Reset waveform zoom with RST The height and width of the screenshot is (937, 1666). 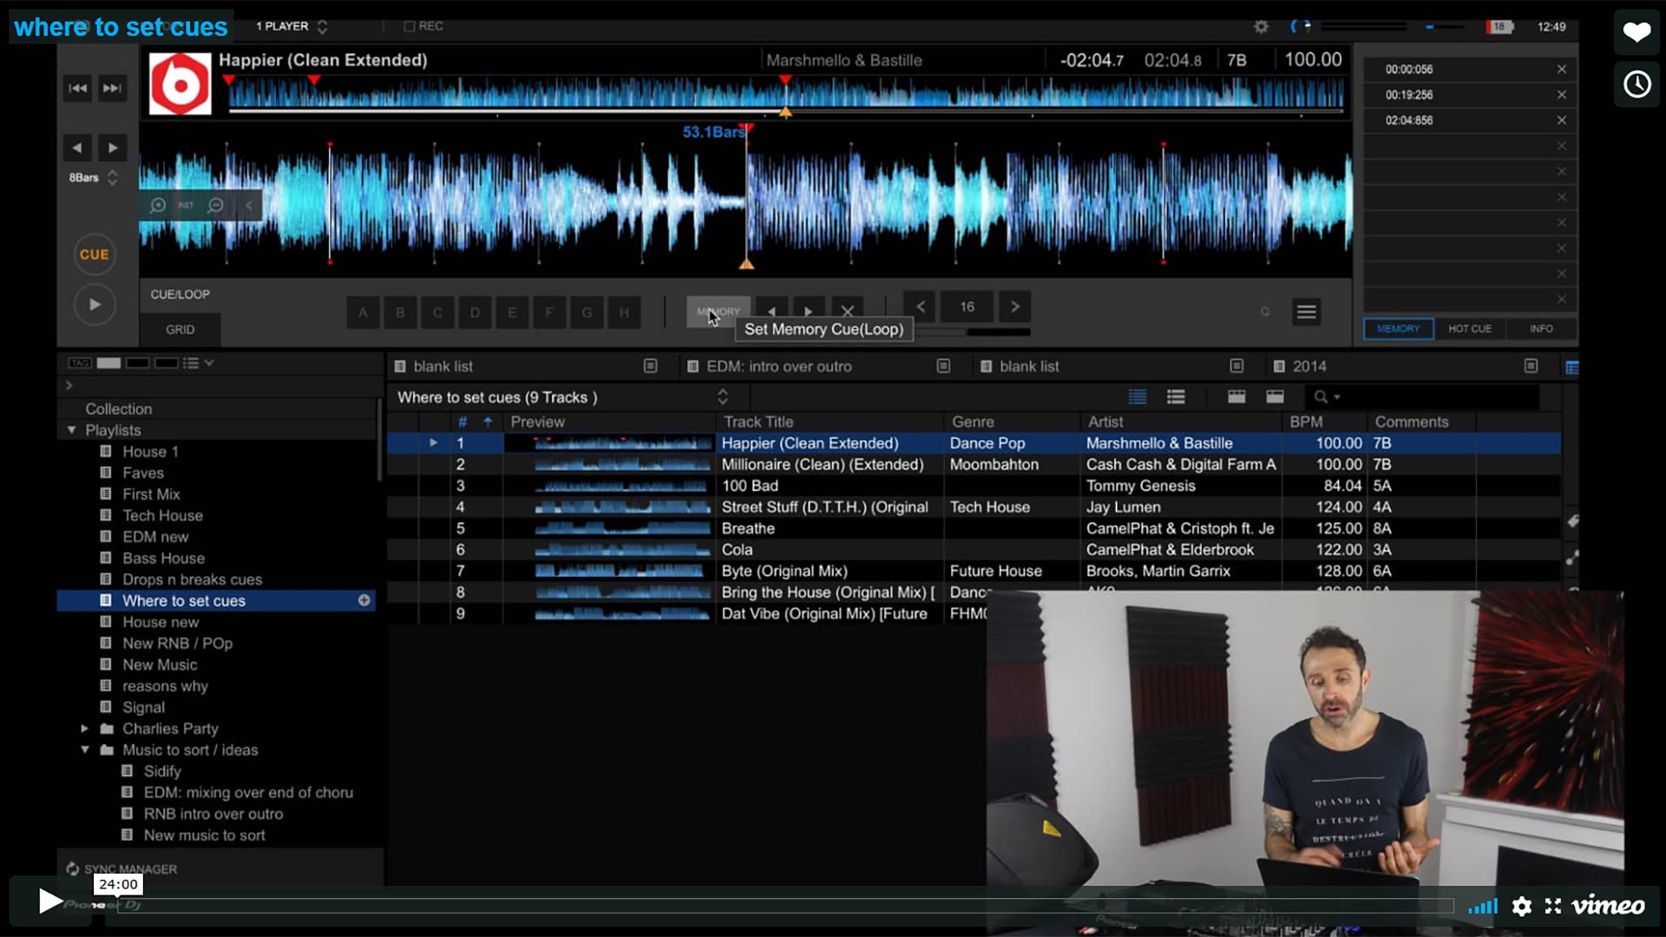(x=186, y=206)
